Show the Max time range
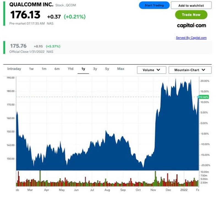Viewport: 220px width, 200px height. (x=121, y=69)
